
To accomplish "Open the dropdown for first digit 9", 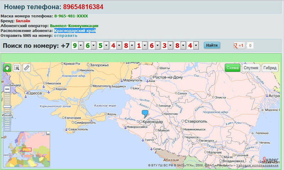I will click(x=81, y=45).
